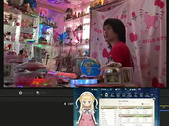The image size is (169, 126).
Task: Click the webcam video preview
Action: coord(85,43)
